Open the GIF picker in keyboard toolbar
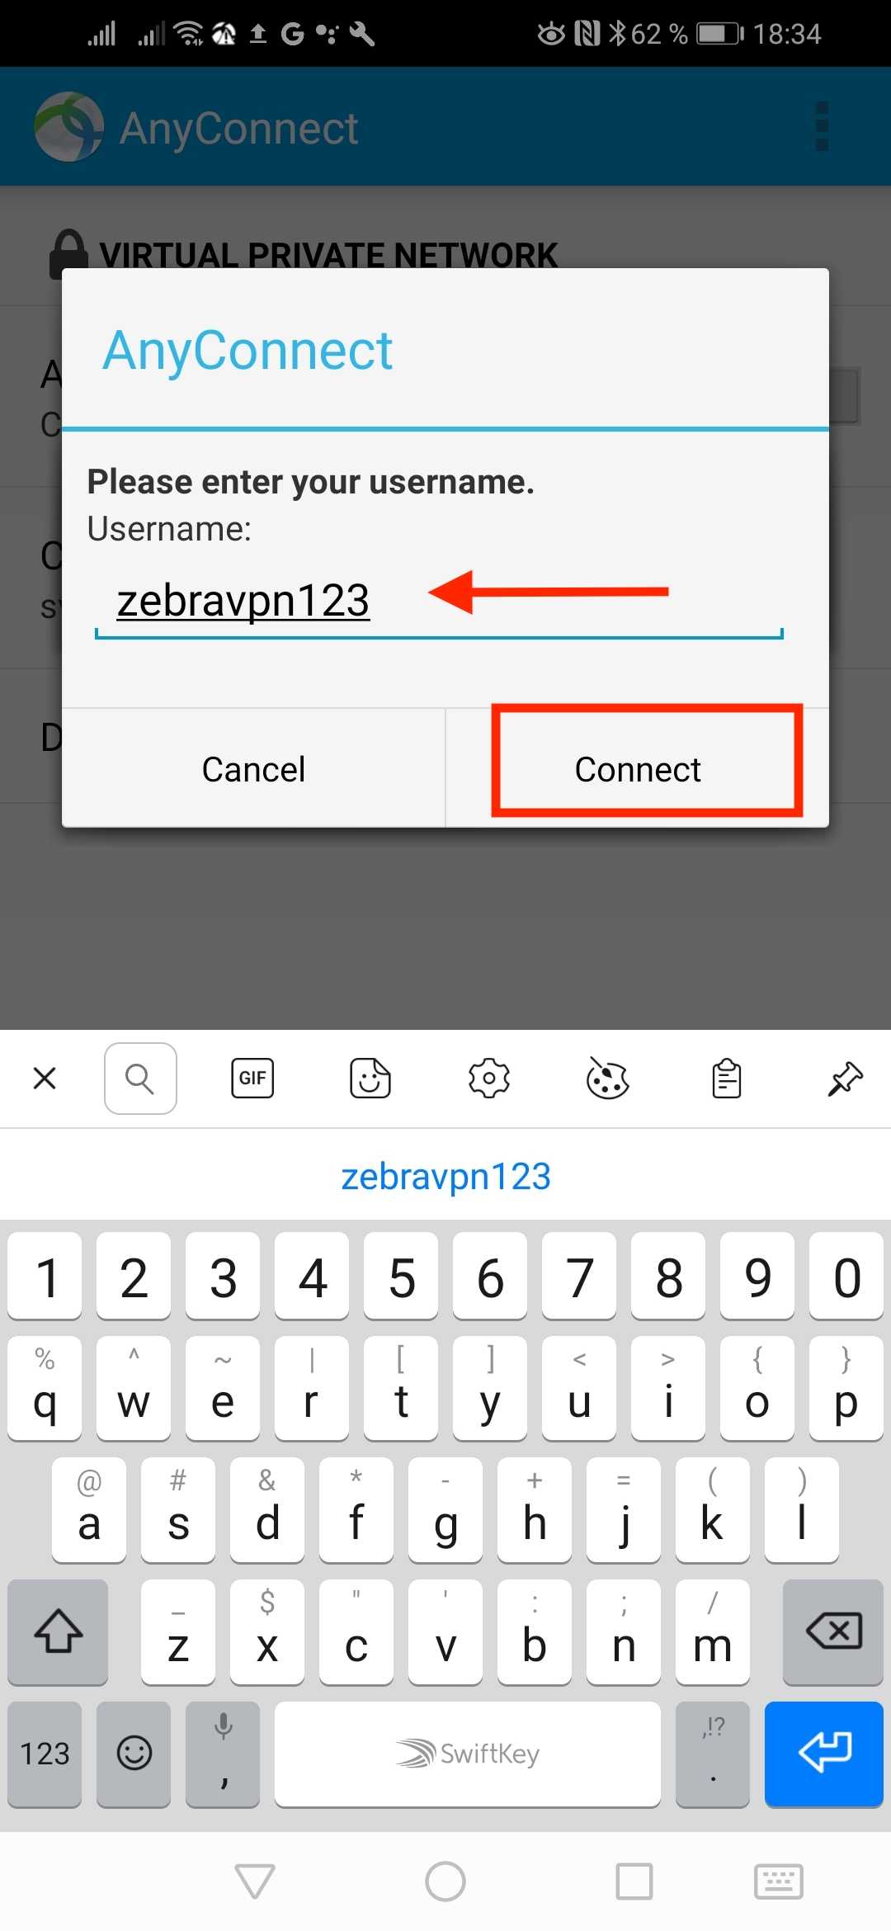The height and width of the screenshot is (1931, 891). 252,1078
